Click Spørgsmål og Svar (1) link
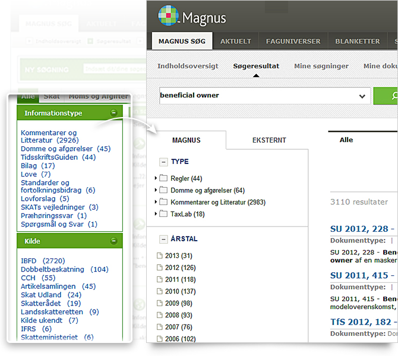Screen dimensions: 398x356 point(59,224)
